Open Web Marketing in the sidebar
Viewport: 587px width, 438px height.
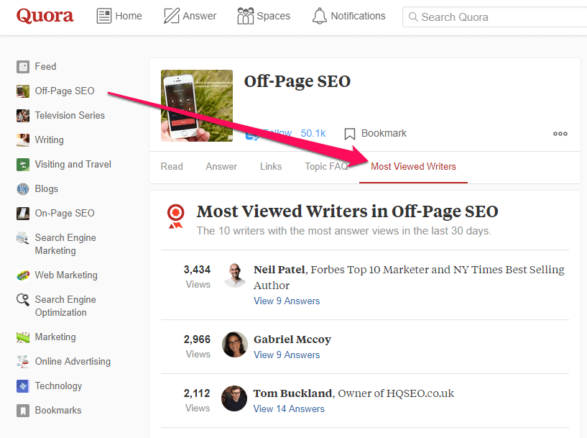(66, 275)
